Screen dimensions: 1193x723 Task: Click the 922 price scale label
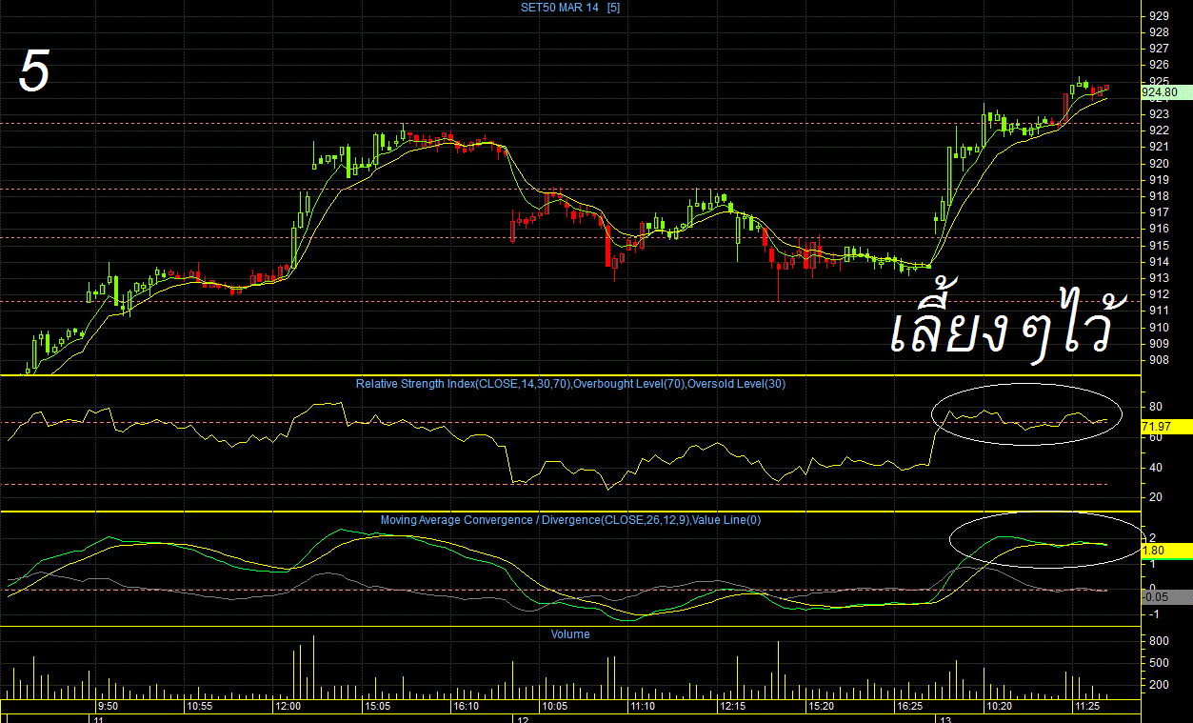[x=1159, y=131]
